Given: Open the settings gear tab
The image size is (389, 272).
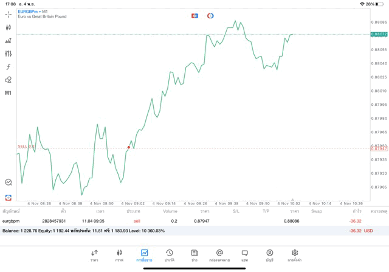Looking at the screenshot, I should click(x=295, y=255).
